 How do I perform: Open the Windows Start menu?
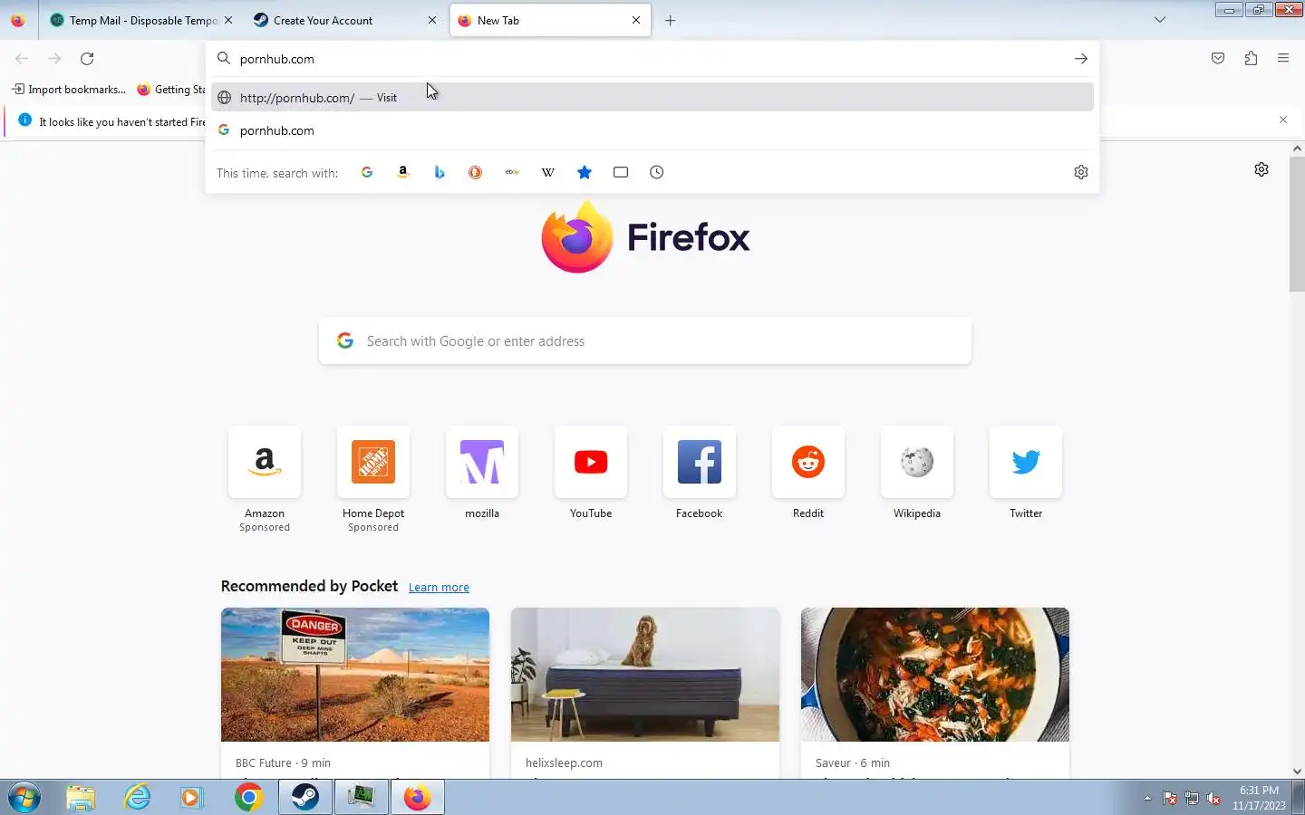[x=24, y=798]
